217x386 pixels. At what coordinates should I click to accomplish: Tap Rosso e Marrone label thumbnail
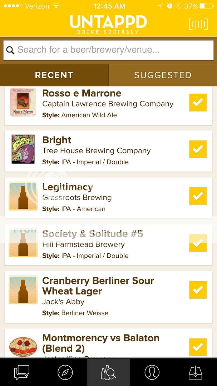point(23,102)
